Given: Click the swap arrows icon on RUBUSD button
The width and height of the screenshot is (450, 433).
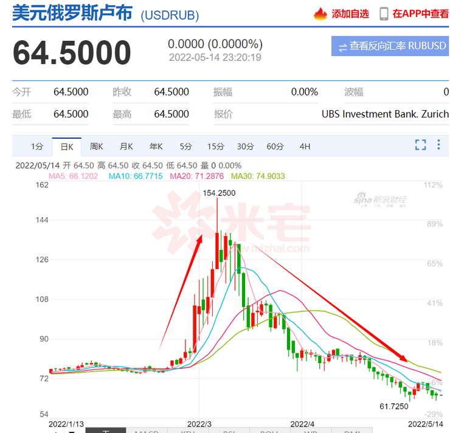Looking at the screenshot, I should pyautogui.click(x=342, y=47).
